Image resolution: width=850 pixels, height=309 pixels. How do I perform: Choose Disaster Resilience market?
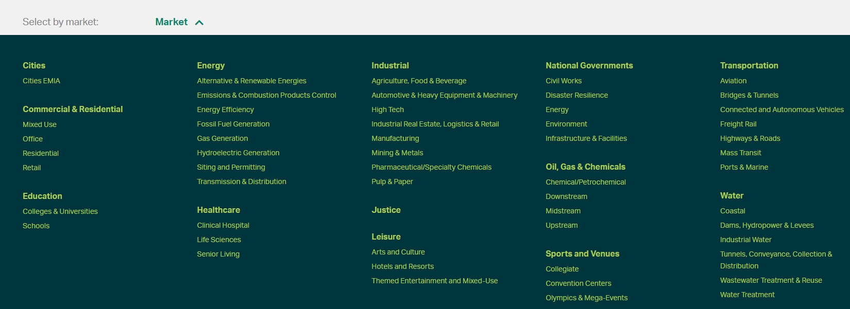pyautogui.click(x=576, y=95)
